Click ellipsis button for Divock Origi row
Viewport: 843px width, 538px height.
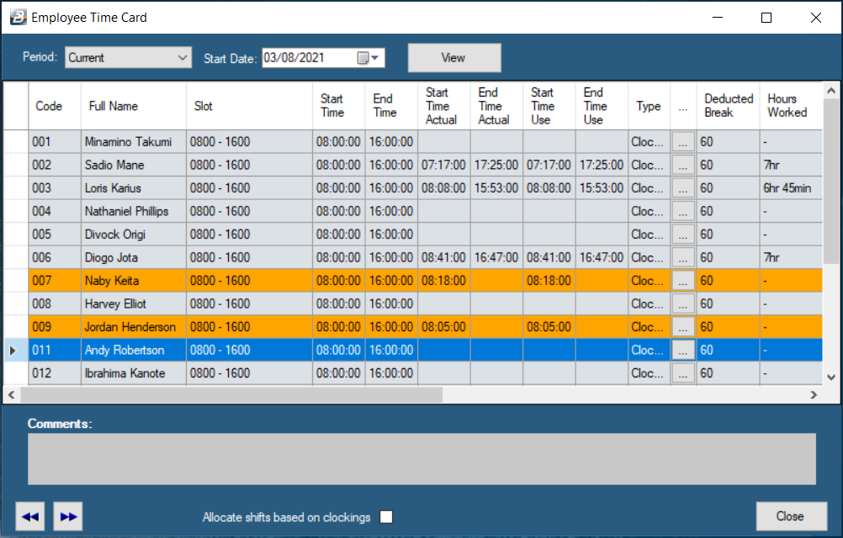click(x=683, y=235)
